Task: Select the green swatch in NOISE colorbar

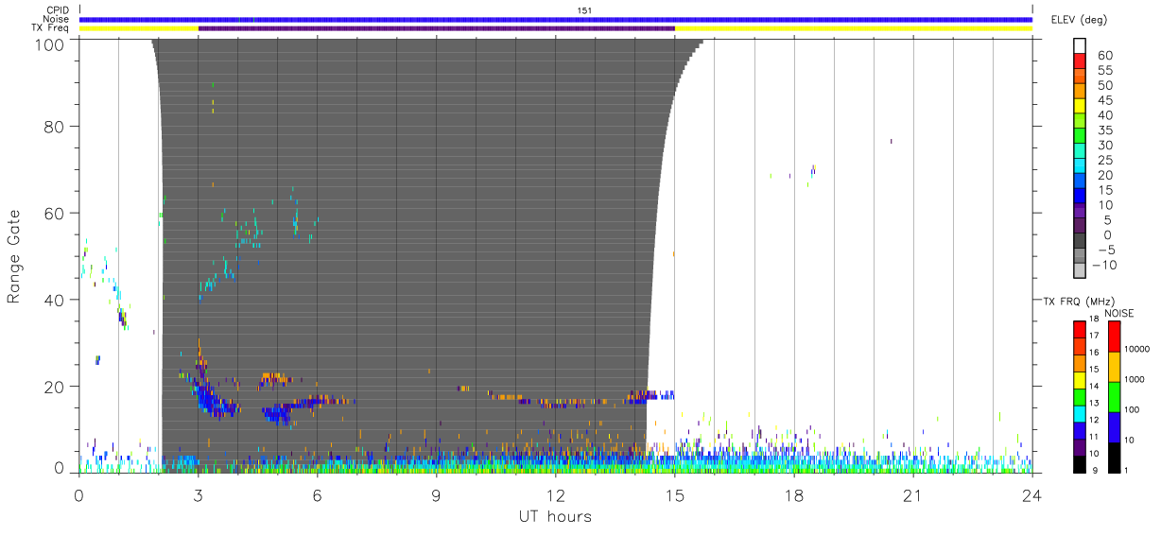Action: click(x=1115, y=396)
